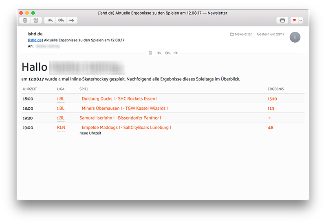The image size is (326, 224).
Task: Open Duisburg Ducks I - SHC Rockets Essen I
Action: pyautogui.click(x=119, y=99)
